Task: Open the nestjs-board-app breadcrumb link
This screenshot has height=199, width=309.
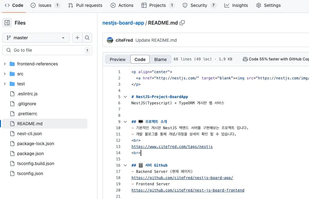Action: coord(123,23)
